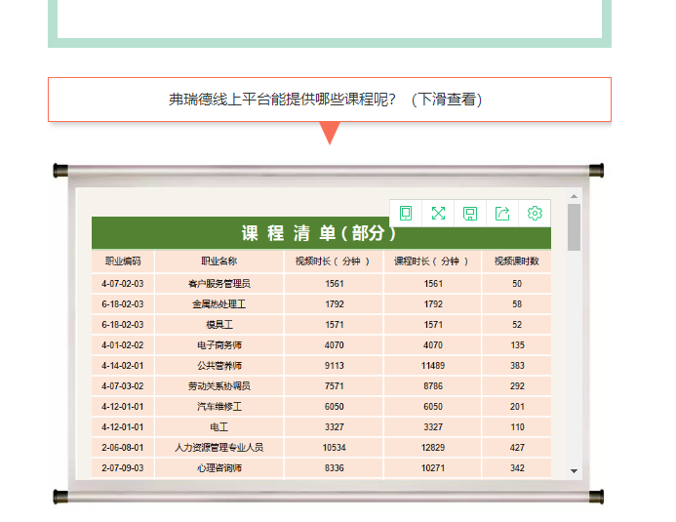This screenshot has width=676, height=522.
Task: Click the 职业编码 column header
Action: (123, 261)
